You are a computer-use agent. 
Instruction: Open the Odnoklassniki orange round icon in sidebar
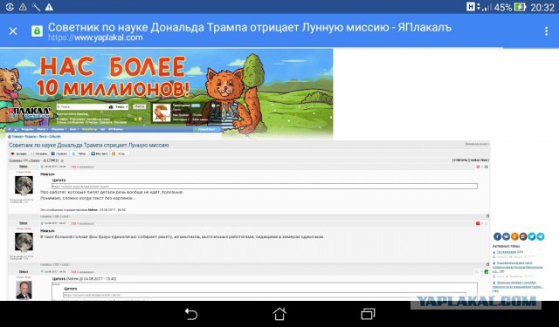514,236
